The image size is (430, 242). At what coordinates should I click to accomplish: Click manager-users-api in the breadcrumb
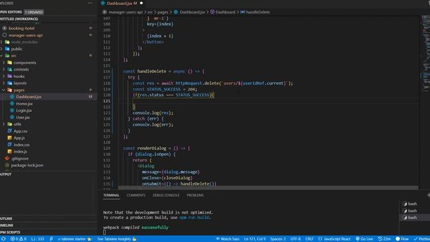click(x=126, y=12)
